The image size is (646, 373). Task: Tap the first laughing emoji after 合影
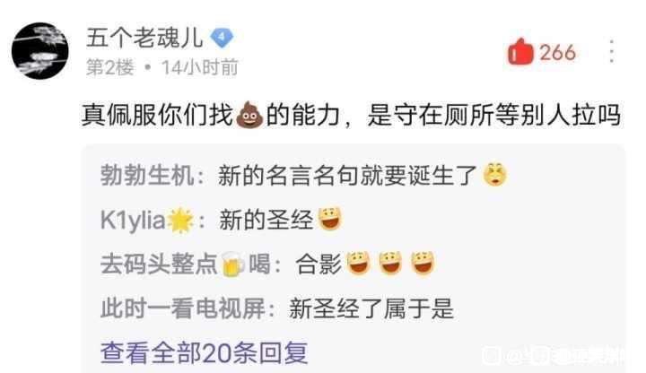tap(358, 263)
